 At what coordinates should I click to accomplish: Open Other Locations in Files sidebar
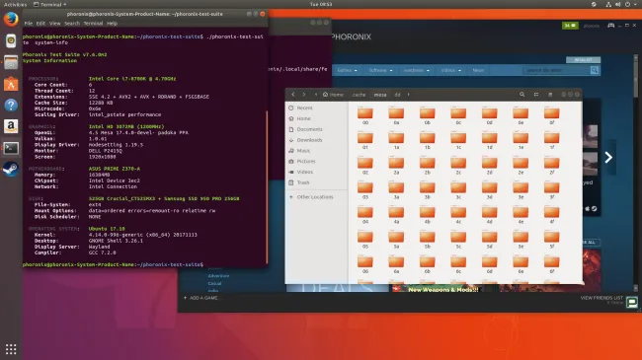[316, 197]
